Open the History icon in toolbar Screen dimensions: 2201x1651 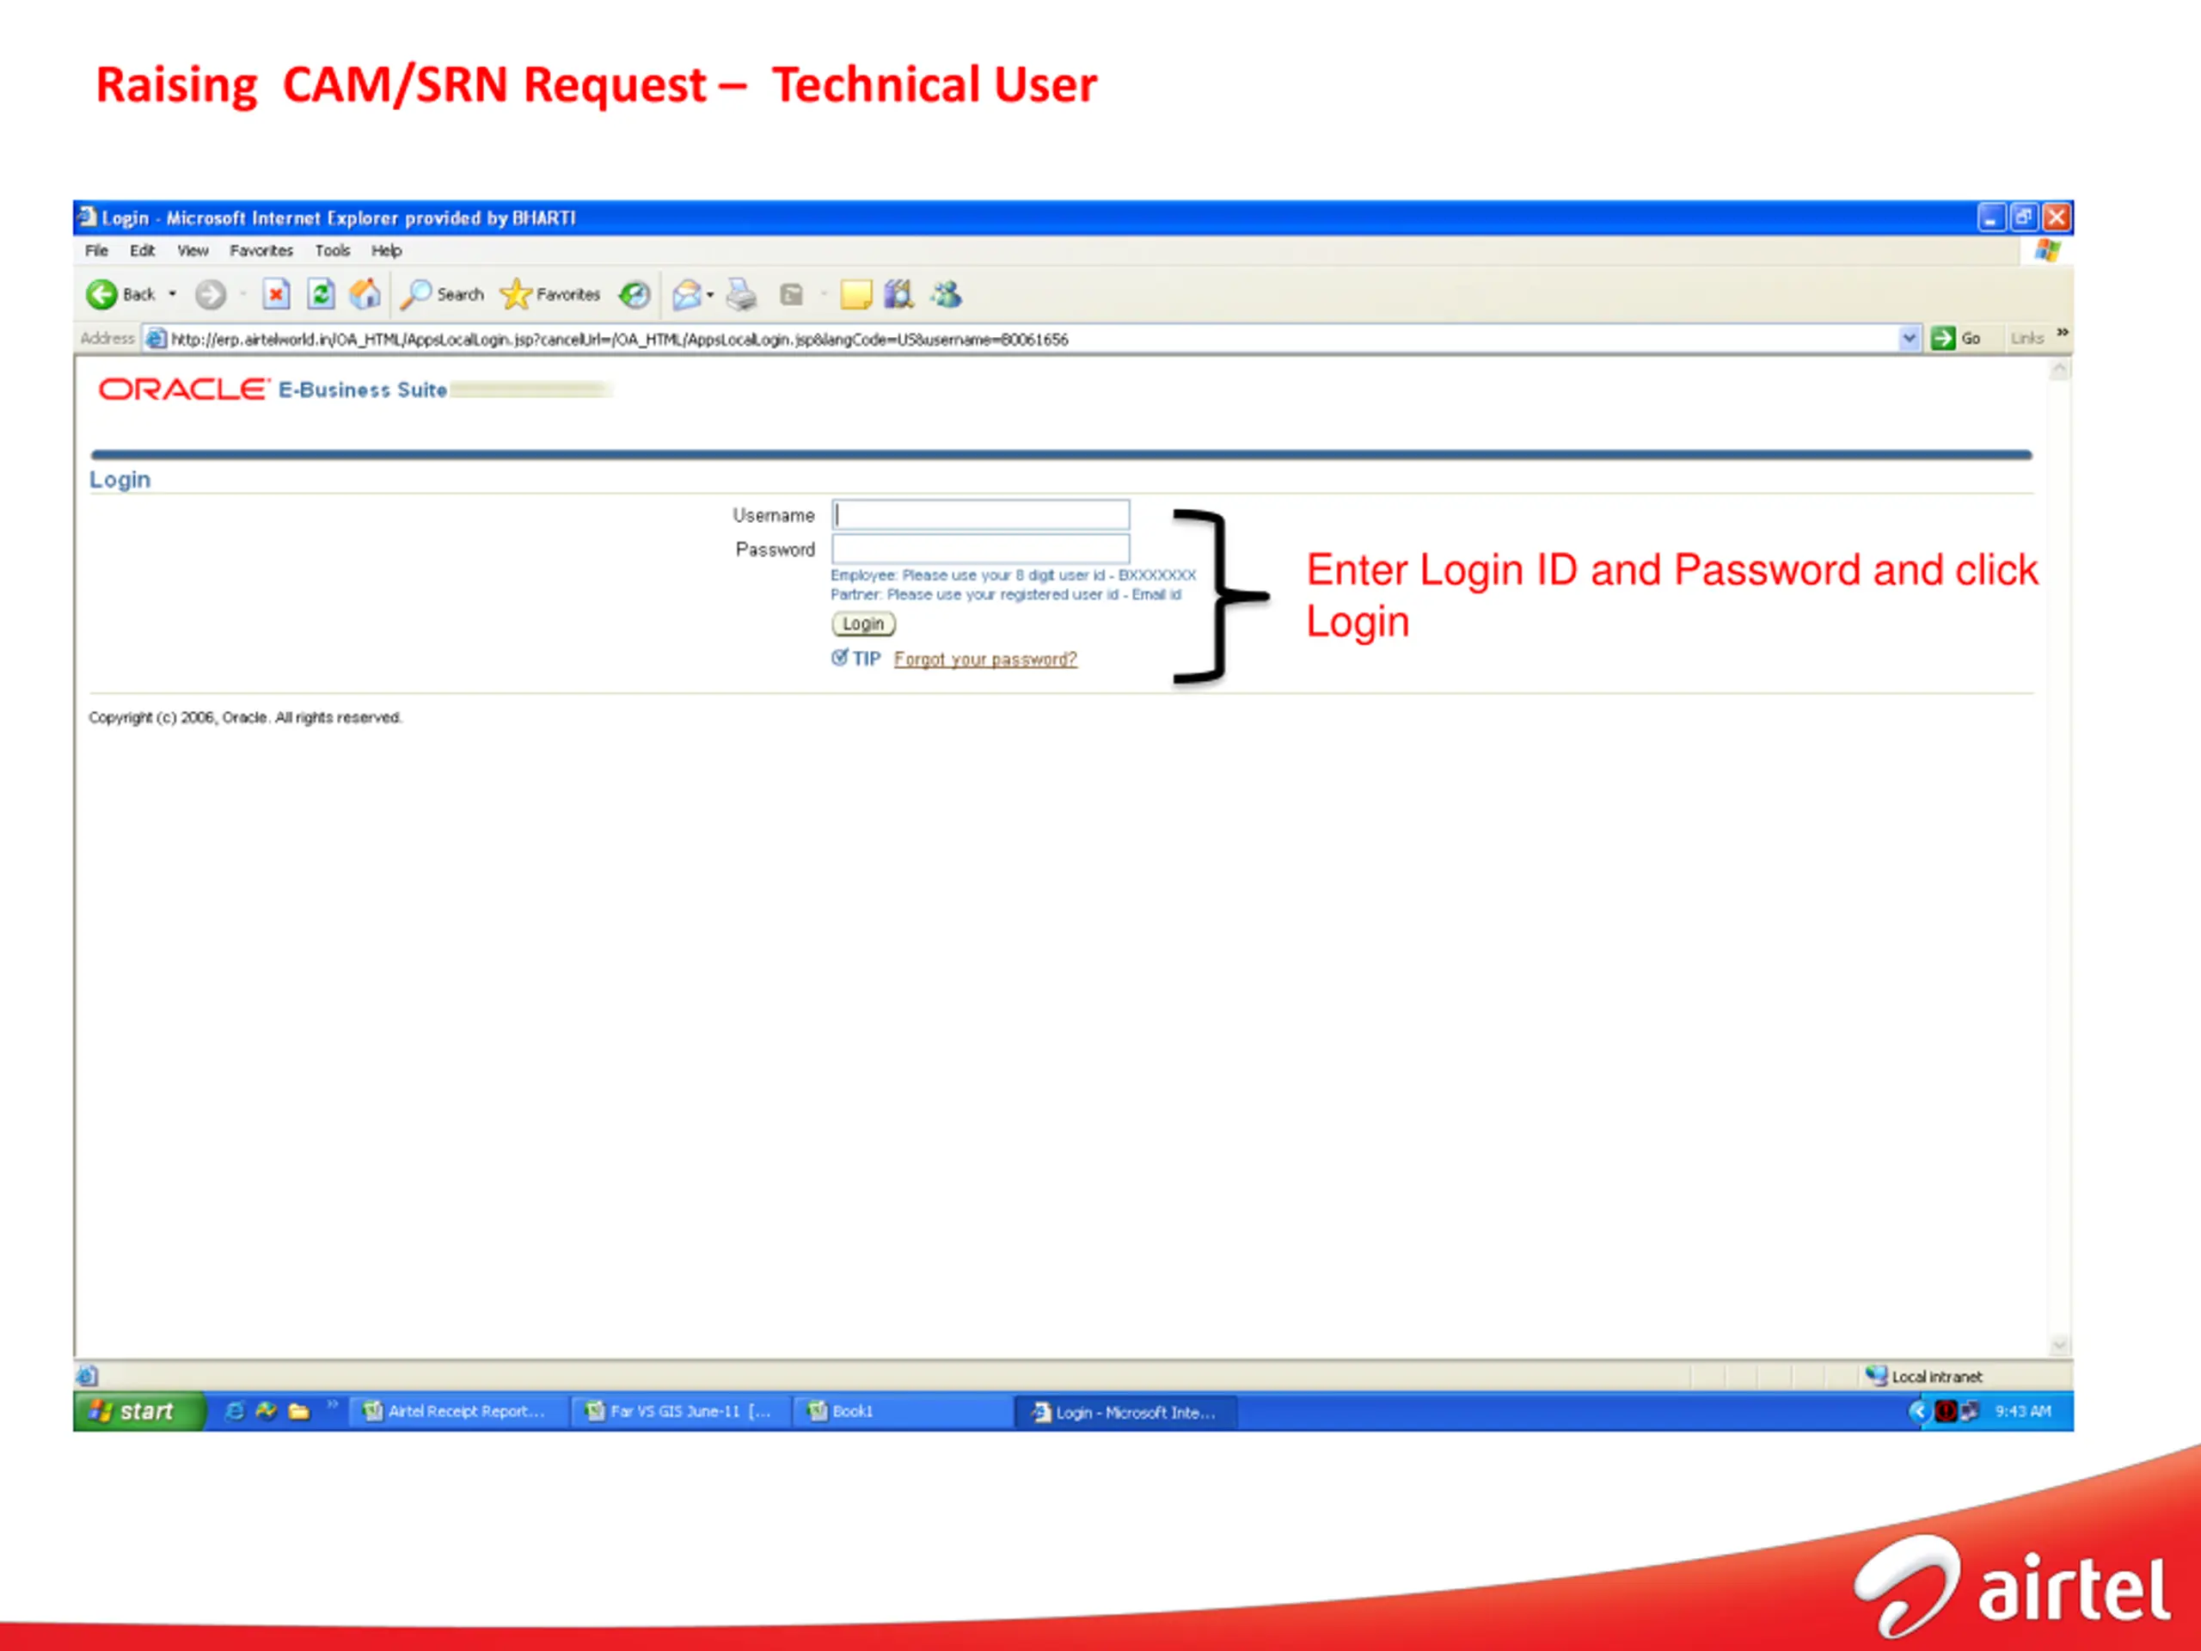634,293
